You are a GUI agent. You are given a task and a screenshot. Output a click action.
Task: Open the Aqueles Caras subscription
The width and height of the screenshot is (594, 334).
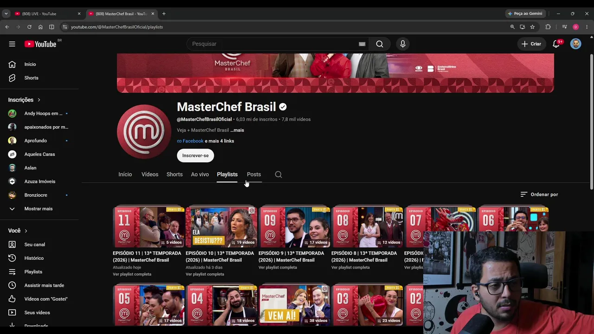pos(39,154)
